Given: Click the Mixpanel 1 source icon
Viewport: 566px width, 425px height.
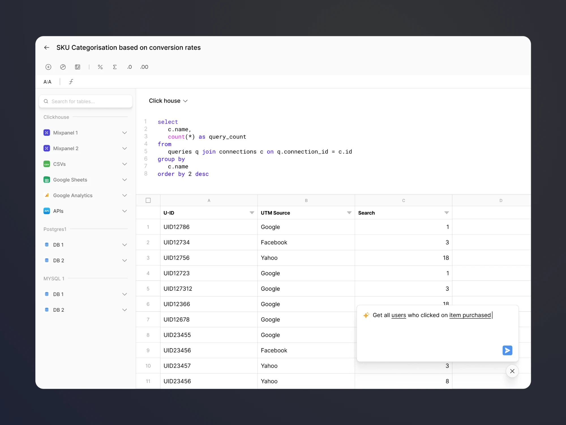Looking at the screenshot, I should point(47,133).
